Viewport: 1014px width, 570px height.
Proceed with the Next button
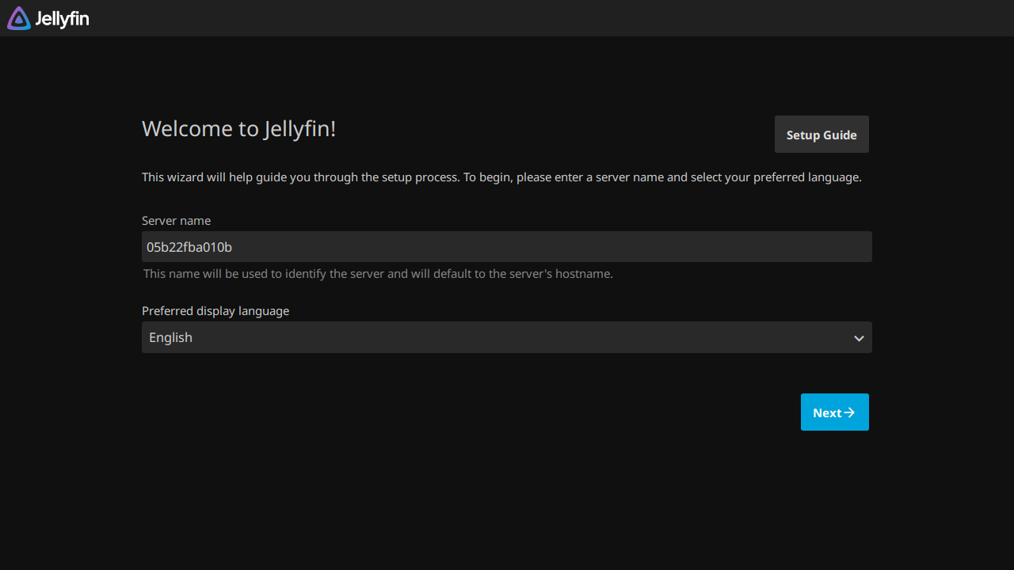coord(834,412)
